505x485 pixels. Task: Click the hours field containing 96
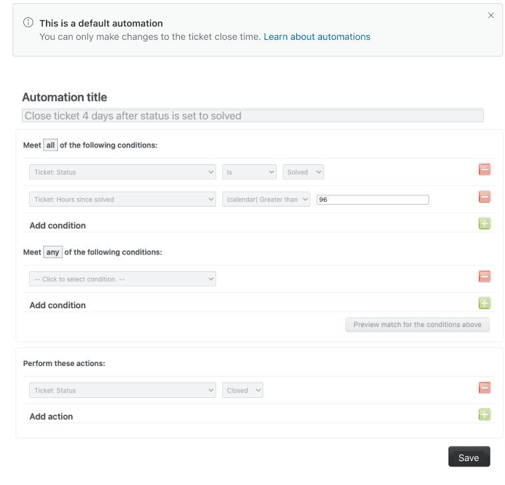(x=373, y=200)
